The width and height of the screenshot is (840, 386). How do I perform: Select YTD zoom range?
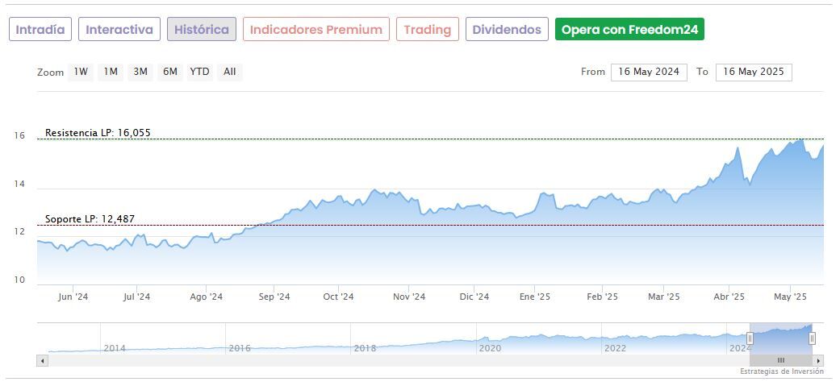[199, 72]
